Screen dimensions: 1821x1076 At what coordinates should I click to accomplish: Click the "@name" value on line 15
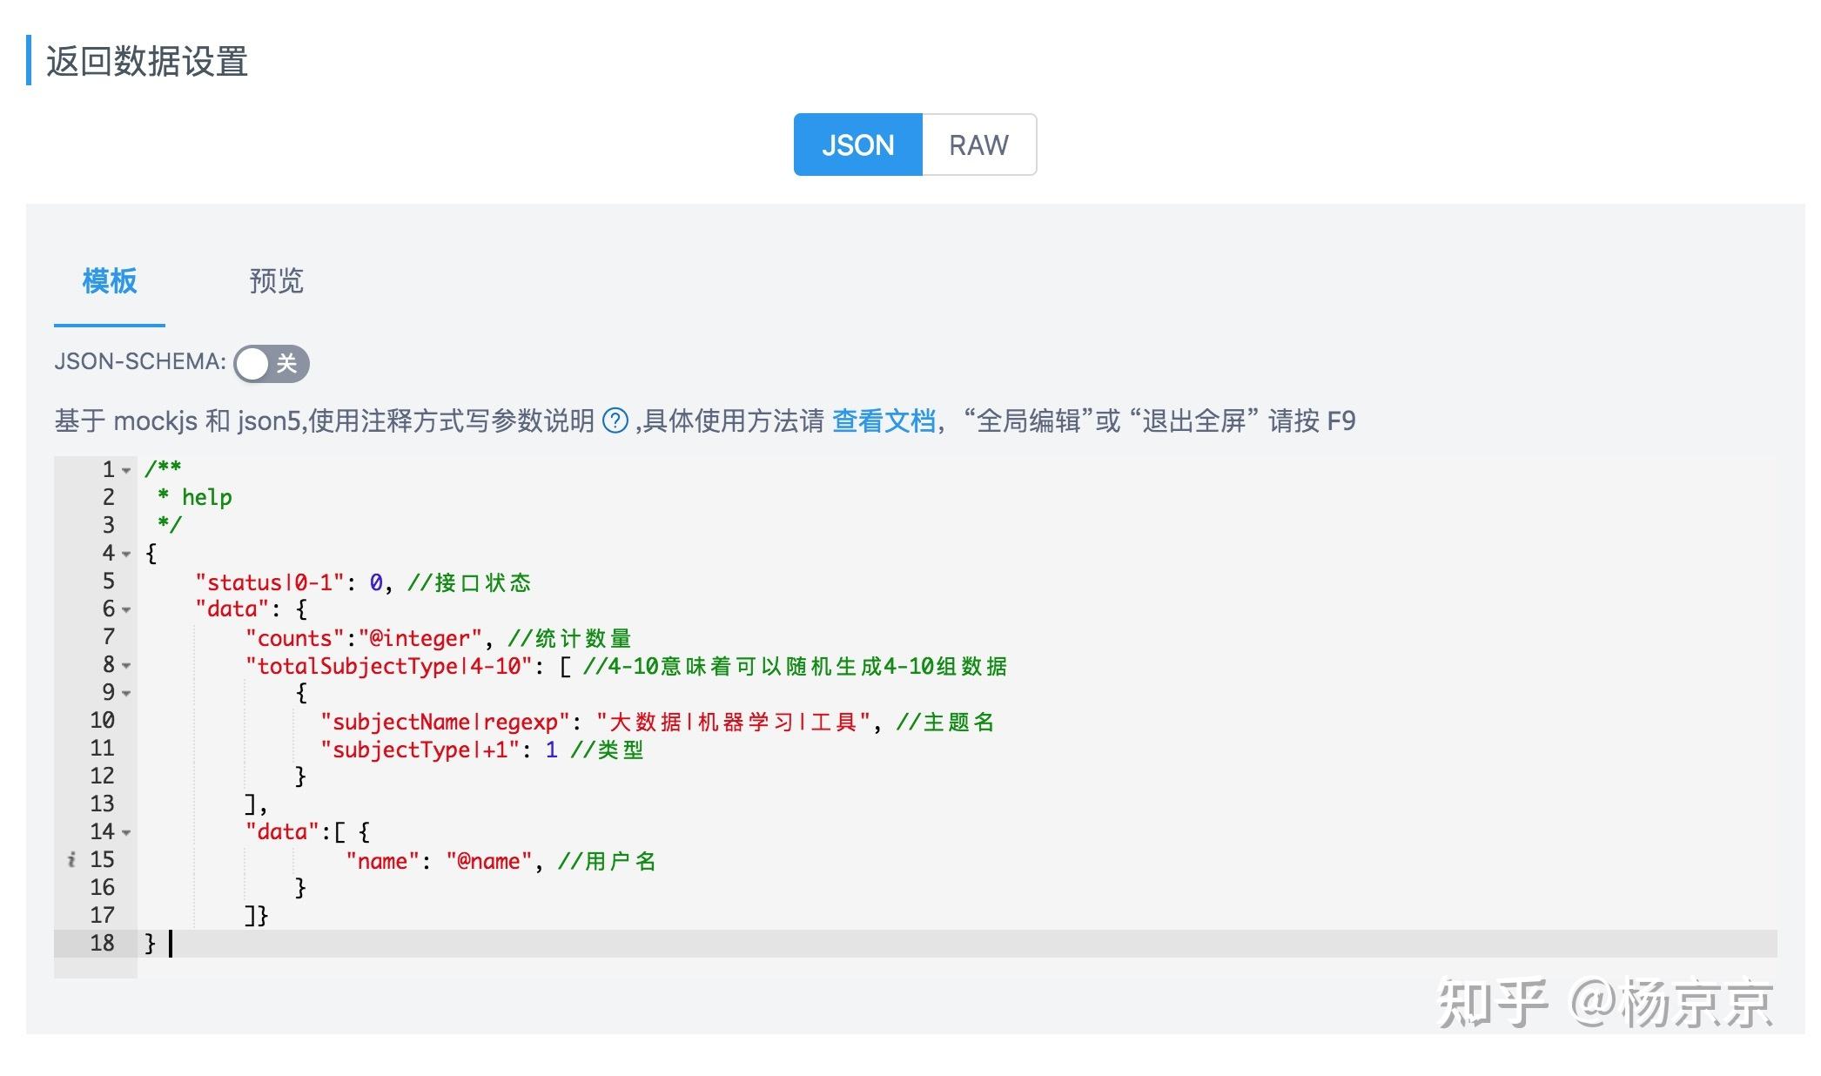pyautogui.click(x=488, y=861)
